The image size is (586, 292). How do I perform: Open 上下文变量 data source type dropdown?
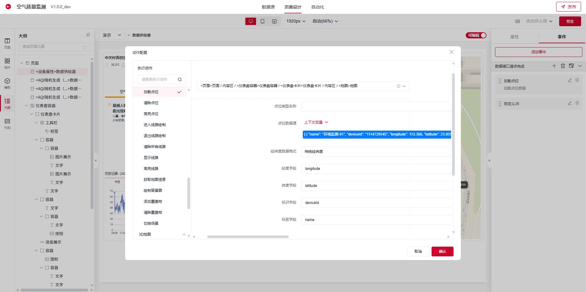tap(316, 122)
